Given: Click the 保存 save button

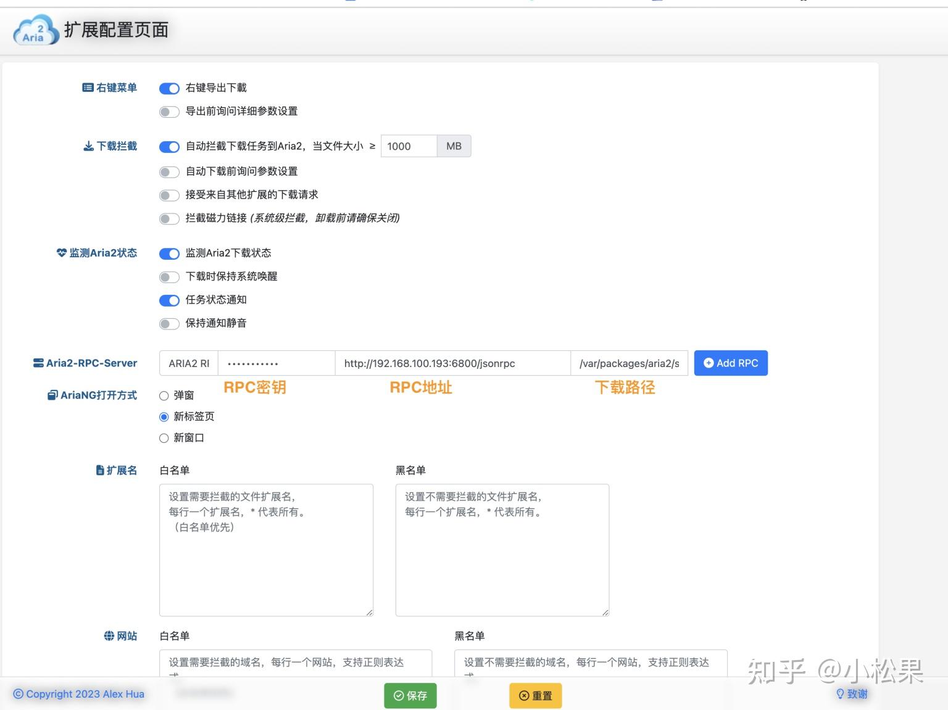Looking at the screenshot, I should click(410, 695).
